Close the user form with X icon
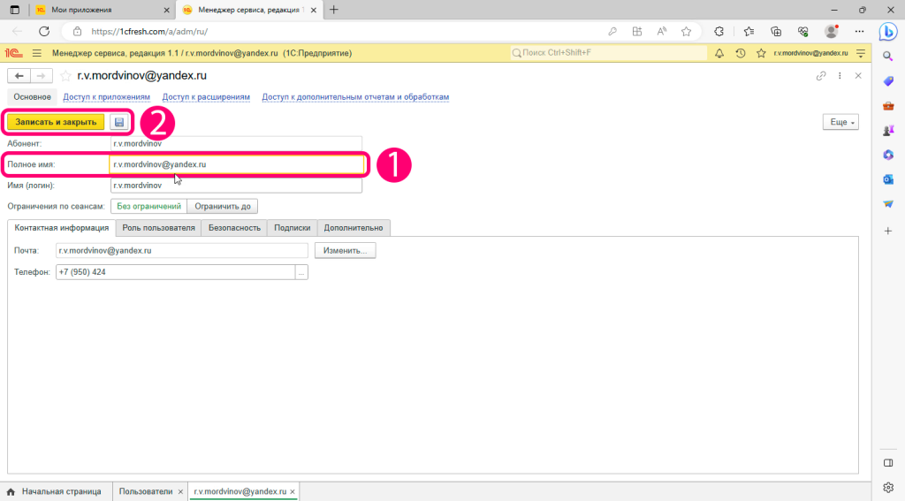The image size is (905, 501). pos(857,76)
